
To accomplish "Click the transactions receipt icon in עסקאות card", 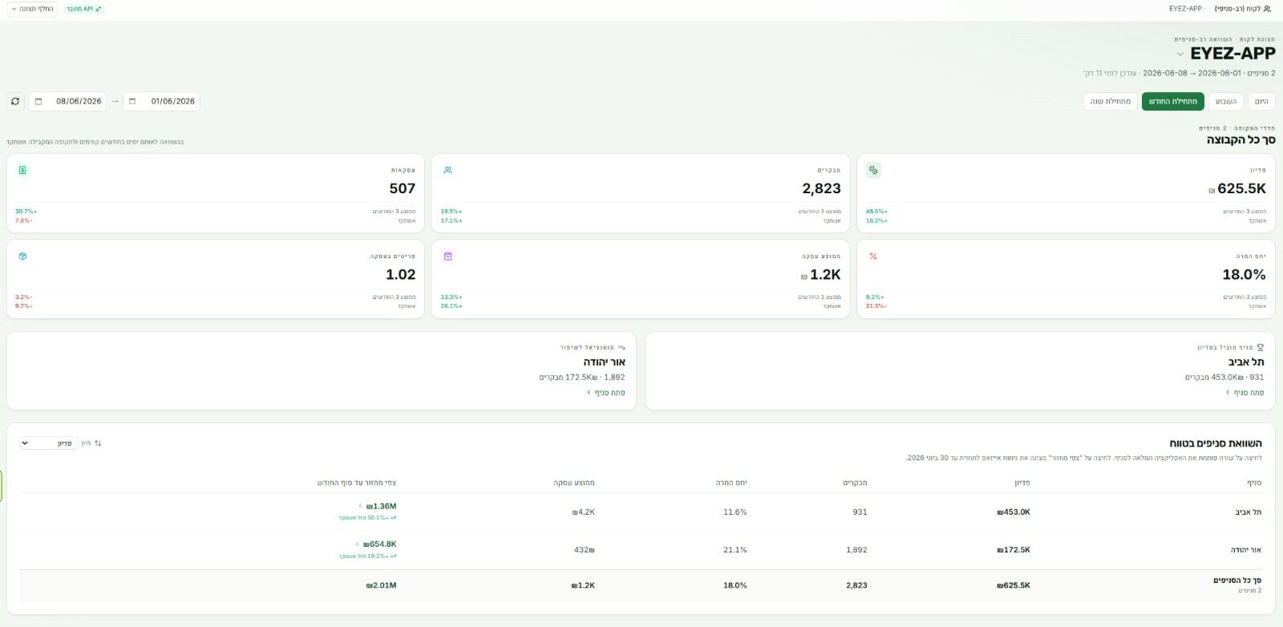I will click(x=22, y=170).
